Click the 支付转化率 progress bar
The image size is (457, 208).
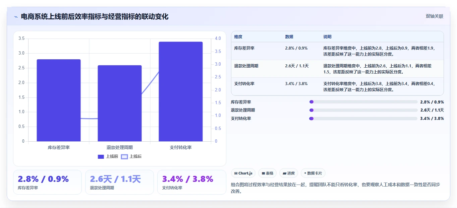(363, 119)
